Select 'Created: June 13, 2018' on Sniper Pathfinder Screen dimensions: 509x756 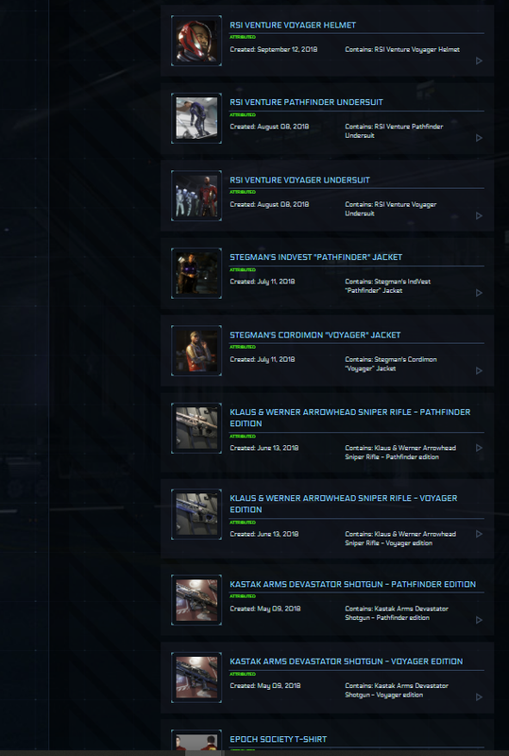click(x=264, y=448)
